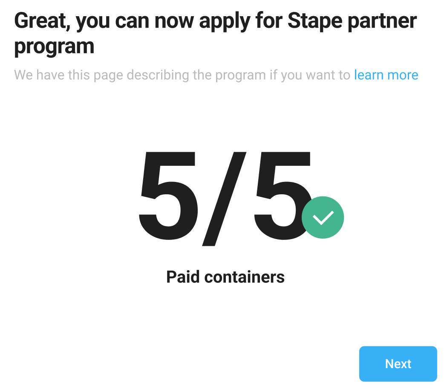Click the subtitle describing the program page
Screen dimensions: 447x392
183,75
